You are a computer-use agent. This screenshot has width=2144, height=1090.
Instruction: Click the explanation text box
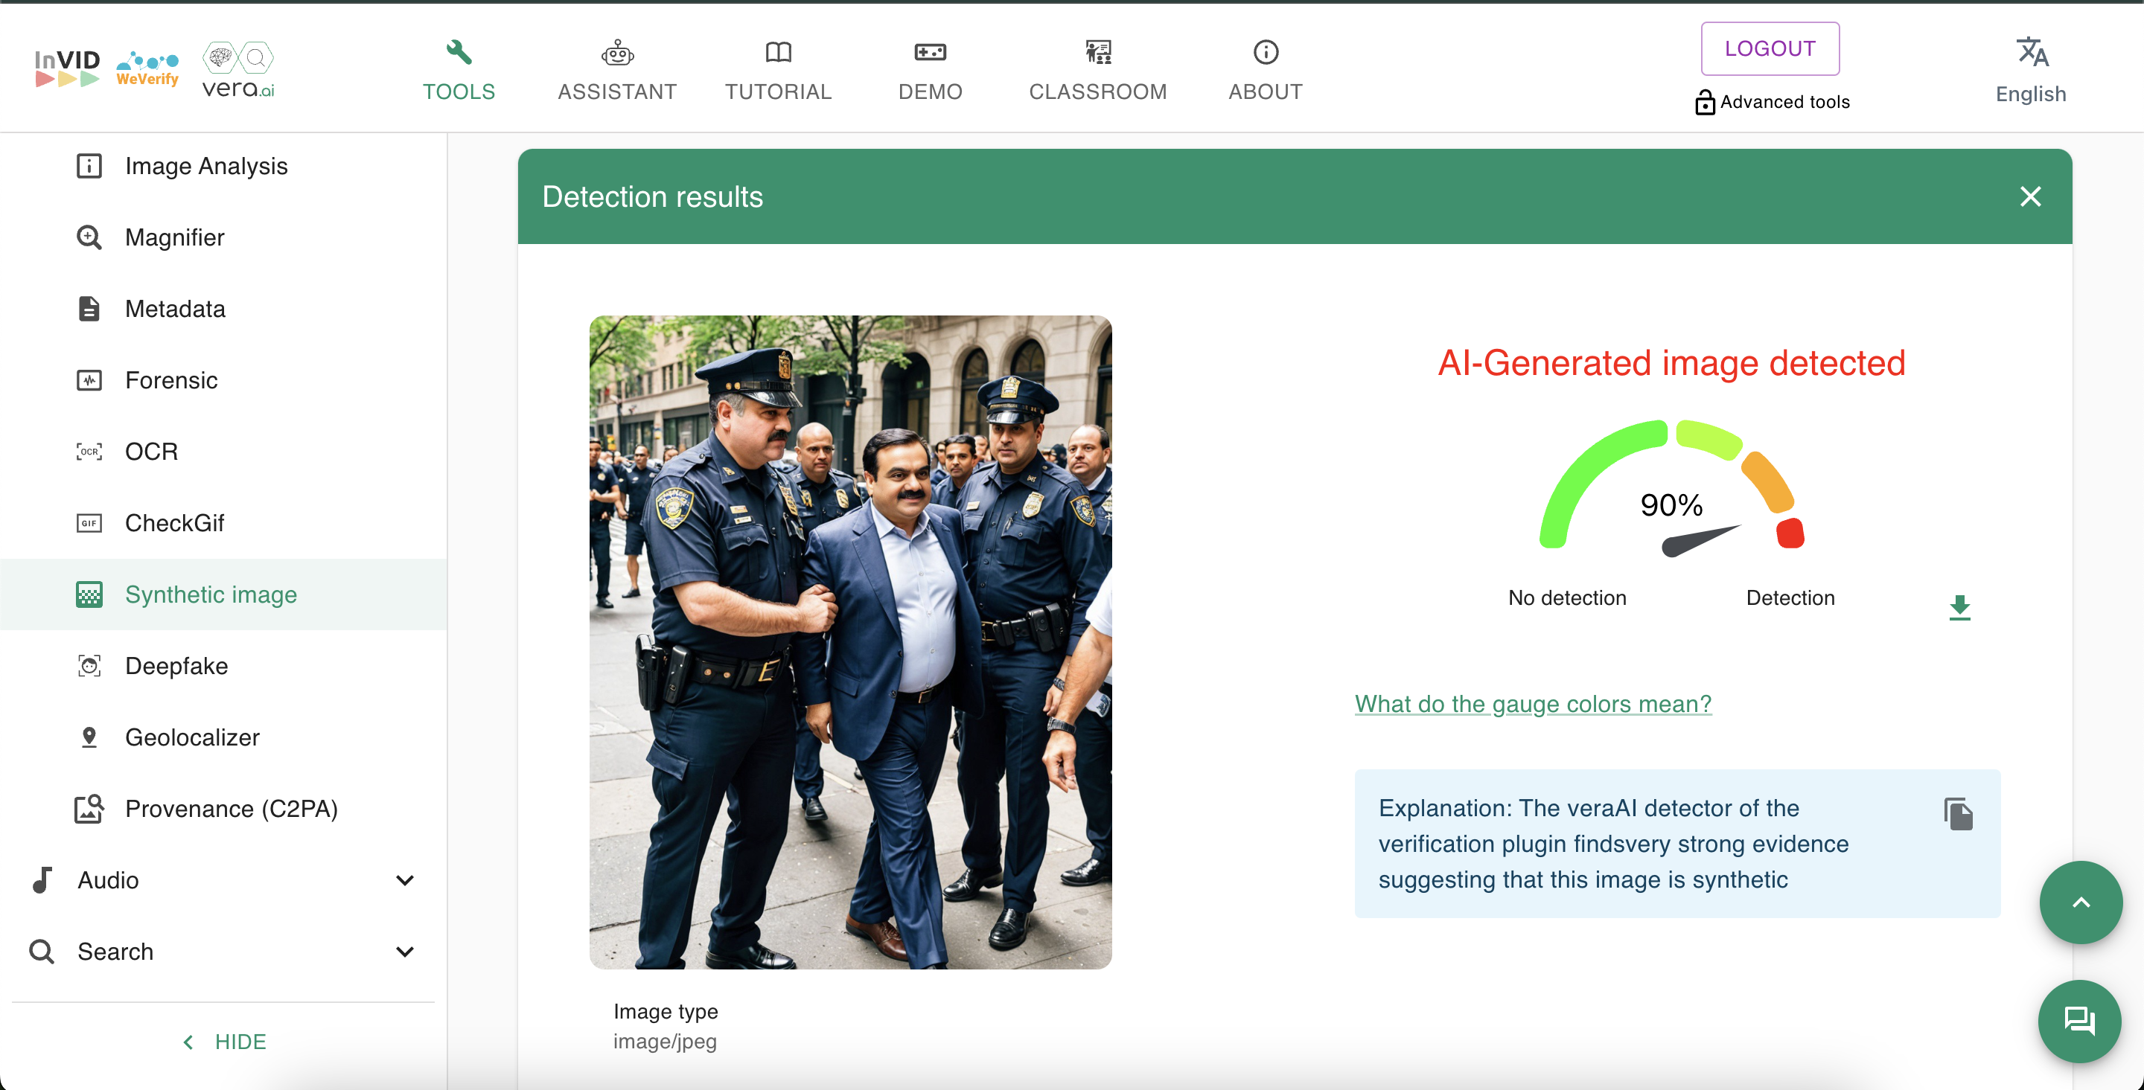point(1676,844)
